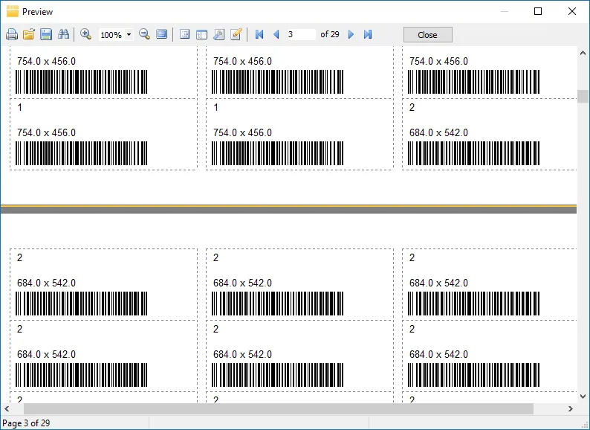Toggle the thumbnails panel icon
590x430 pixels.
201,34
